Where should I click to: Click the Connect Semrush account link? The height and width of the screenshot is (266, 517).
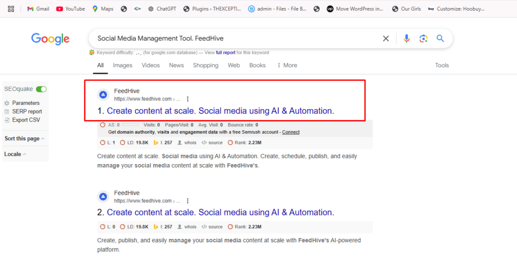coord(291,132)
